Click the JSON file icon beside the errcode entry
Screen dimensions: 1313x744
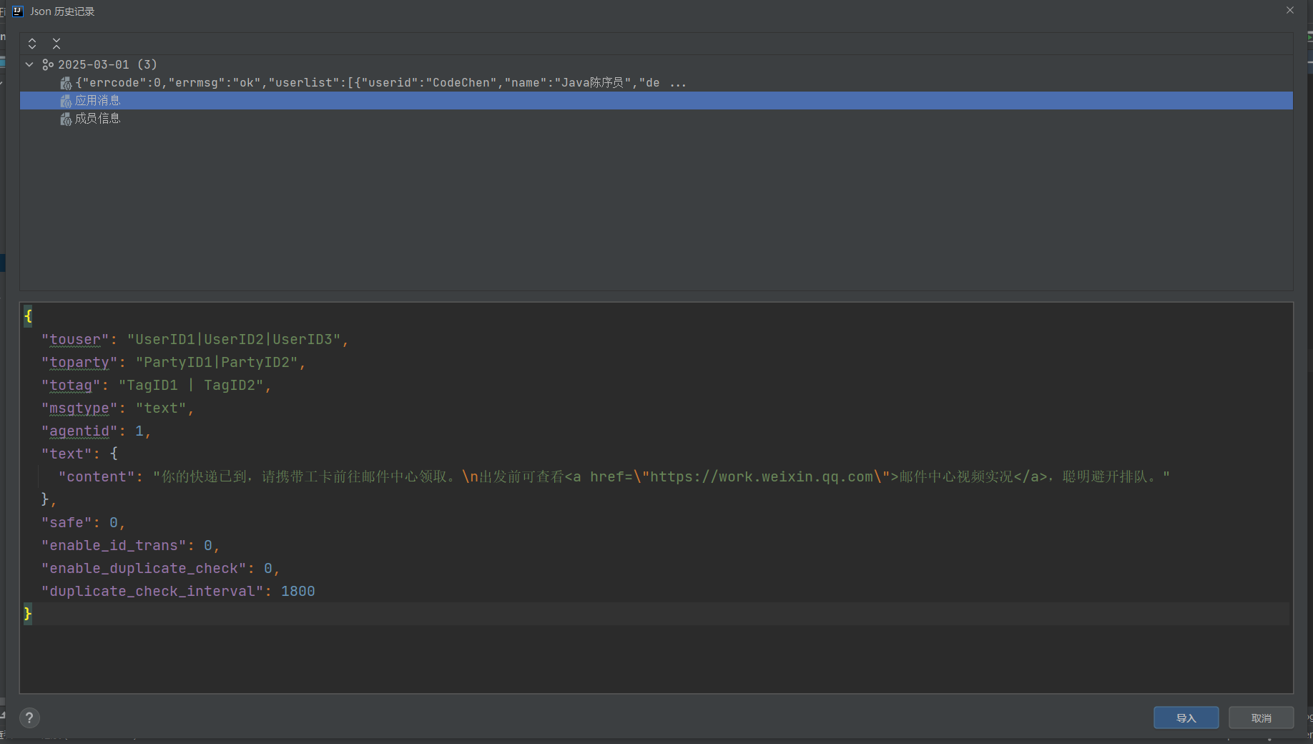click(64, 82)
